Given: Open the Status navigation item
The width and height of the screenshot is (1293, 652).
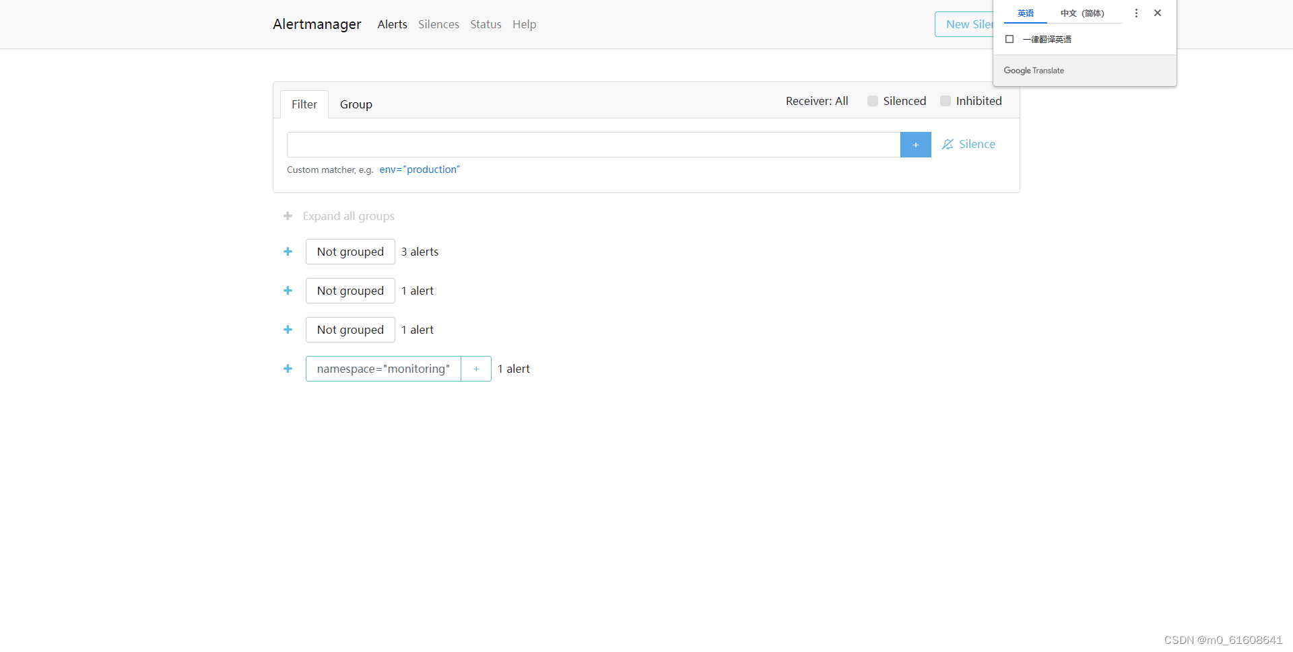Looking at the screenshot, I should tap(486, 24).
